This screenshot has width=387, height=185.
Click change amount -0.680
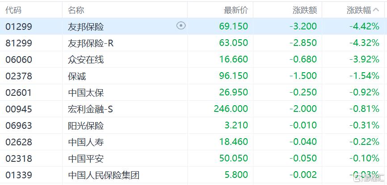coord(303,59)
